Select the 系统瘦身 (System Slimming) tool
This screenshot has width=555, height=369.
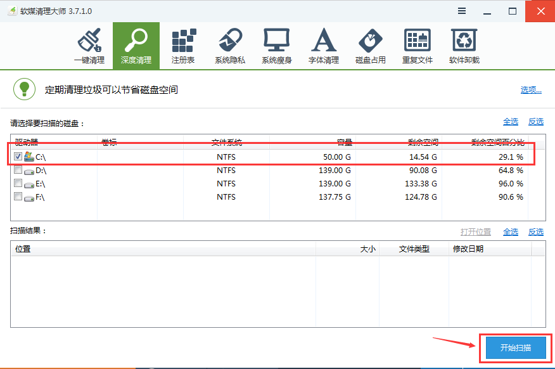click(277, 45)
